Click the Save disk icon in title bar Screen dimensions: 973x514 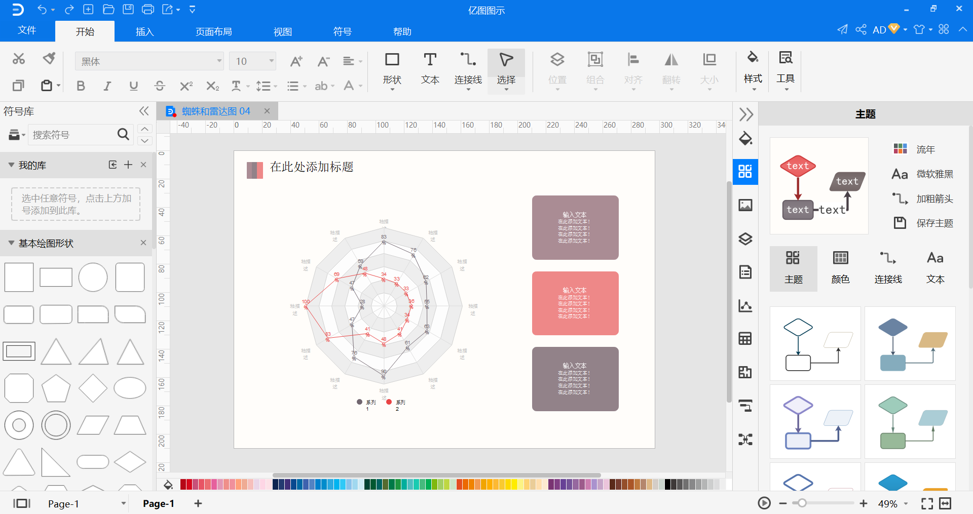point(128,9)
